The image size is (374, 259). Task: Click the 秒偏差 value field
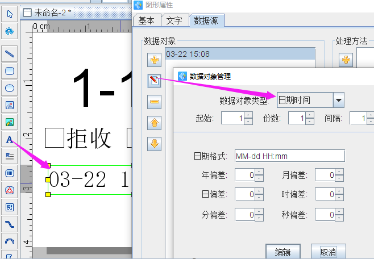[325, 215]
